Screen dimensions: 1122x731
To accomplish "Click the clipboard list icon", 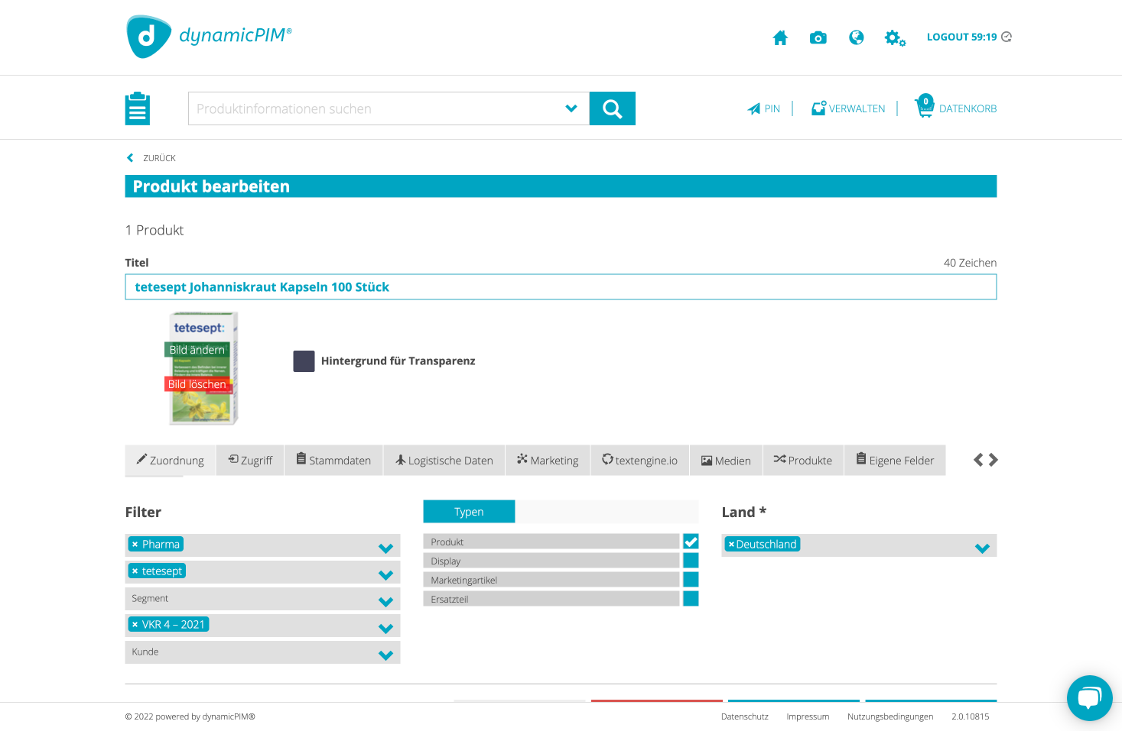I will click(138, 108).
